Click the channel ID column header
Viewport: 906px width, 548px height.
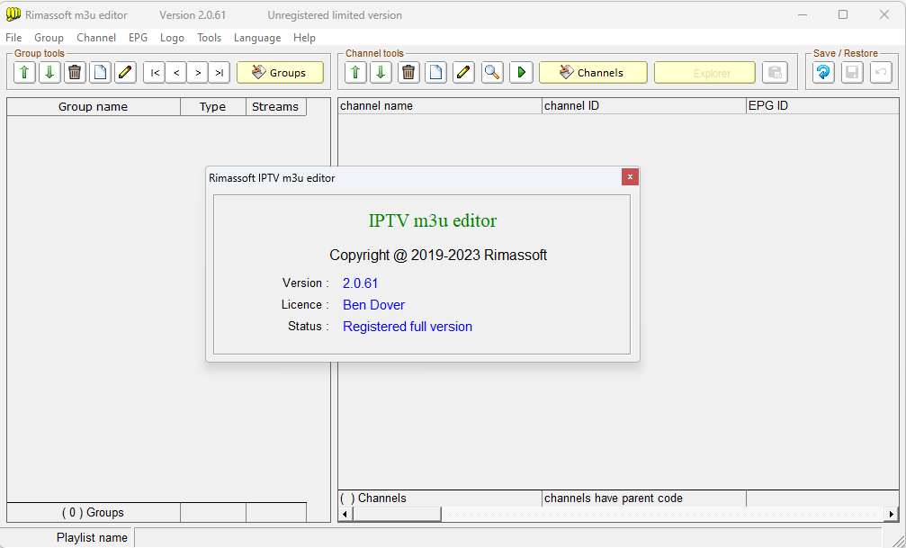[x=643, y=106]
